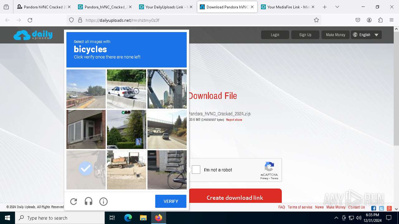Open the Login page
Screen dimensions: 399x224
(275, 35)
